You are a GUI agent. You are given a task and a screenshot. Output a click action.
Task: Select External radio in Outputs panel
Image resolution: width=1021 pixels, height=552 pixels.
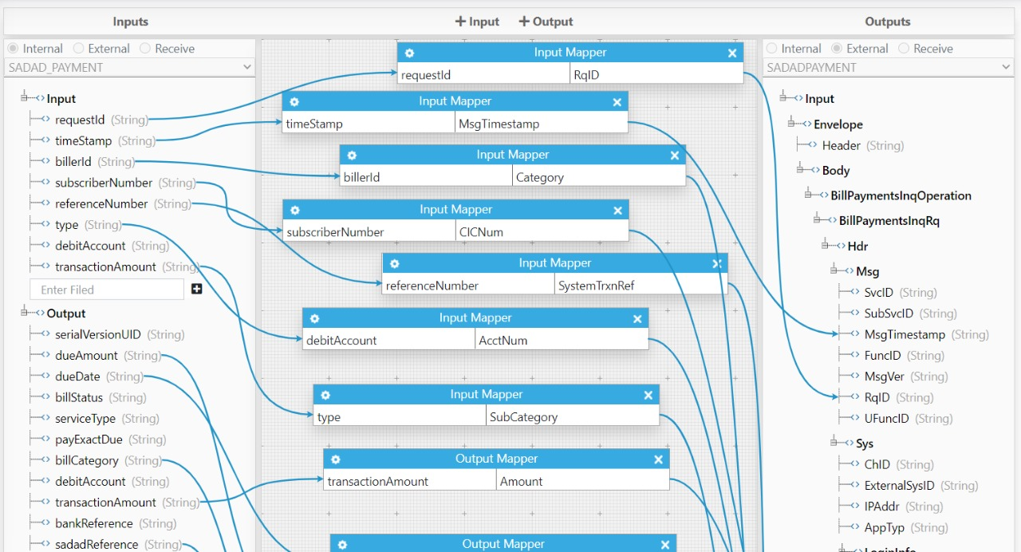point(837,49)
